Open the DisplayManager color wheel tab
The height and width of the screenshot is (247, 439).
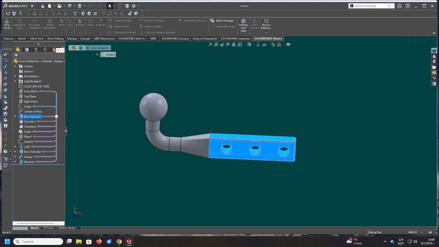pos(54,50)
